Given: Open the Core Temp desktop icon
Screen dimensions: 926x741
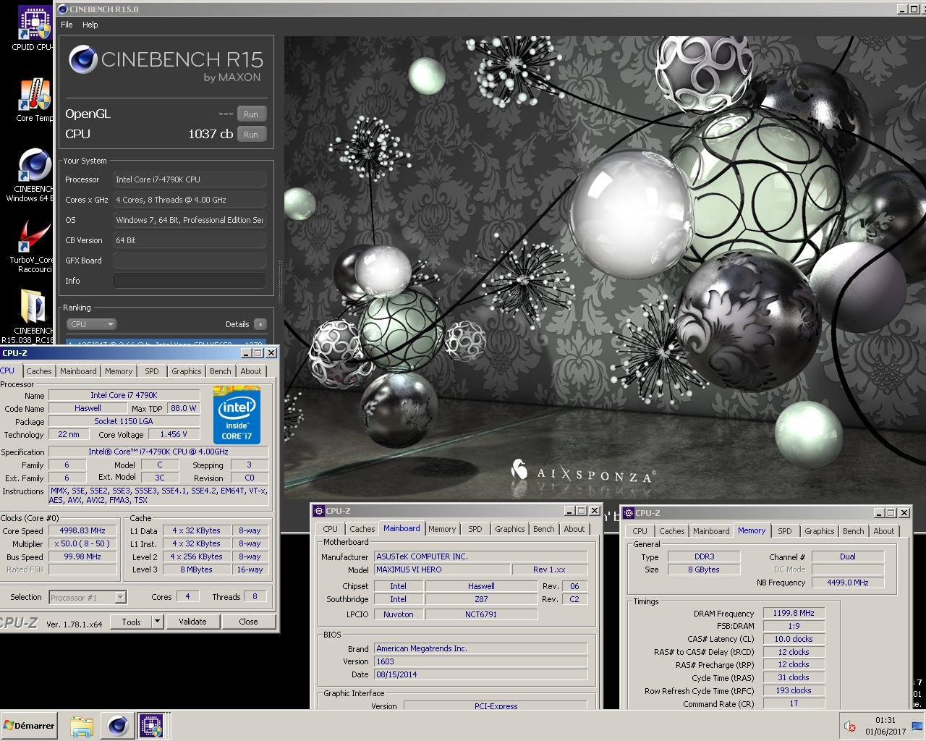Looking at the screenshot, I should click(x=33, y=100).
